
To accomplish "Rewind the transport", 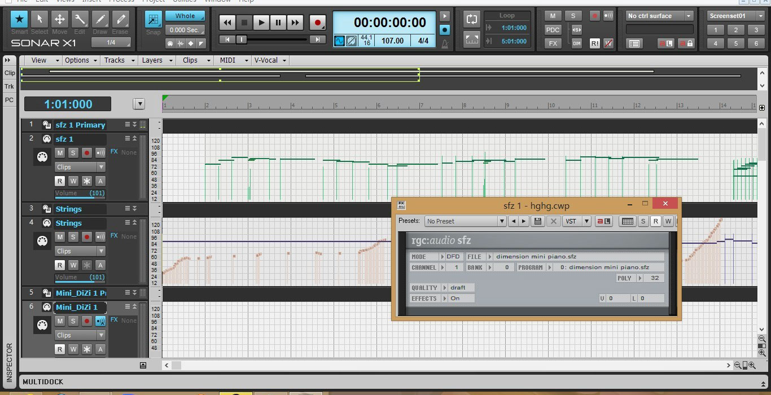I will (227, 23).
